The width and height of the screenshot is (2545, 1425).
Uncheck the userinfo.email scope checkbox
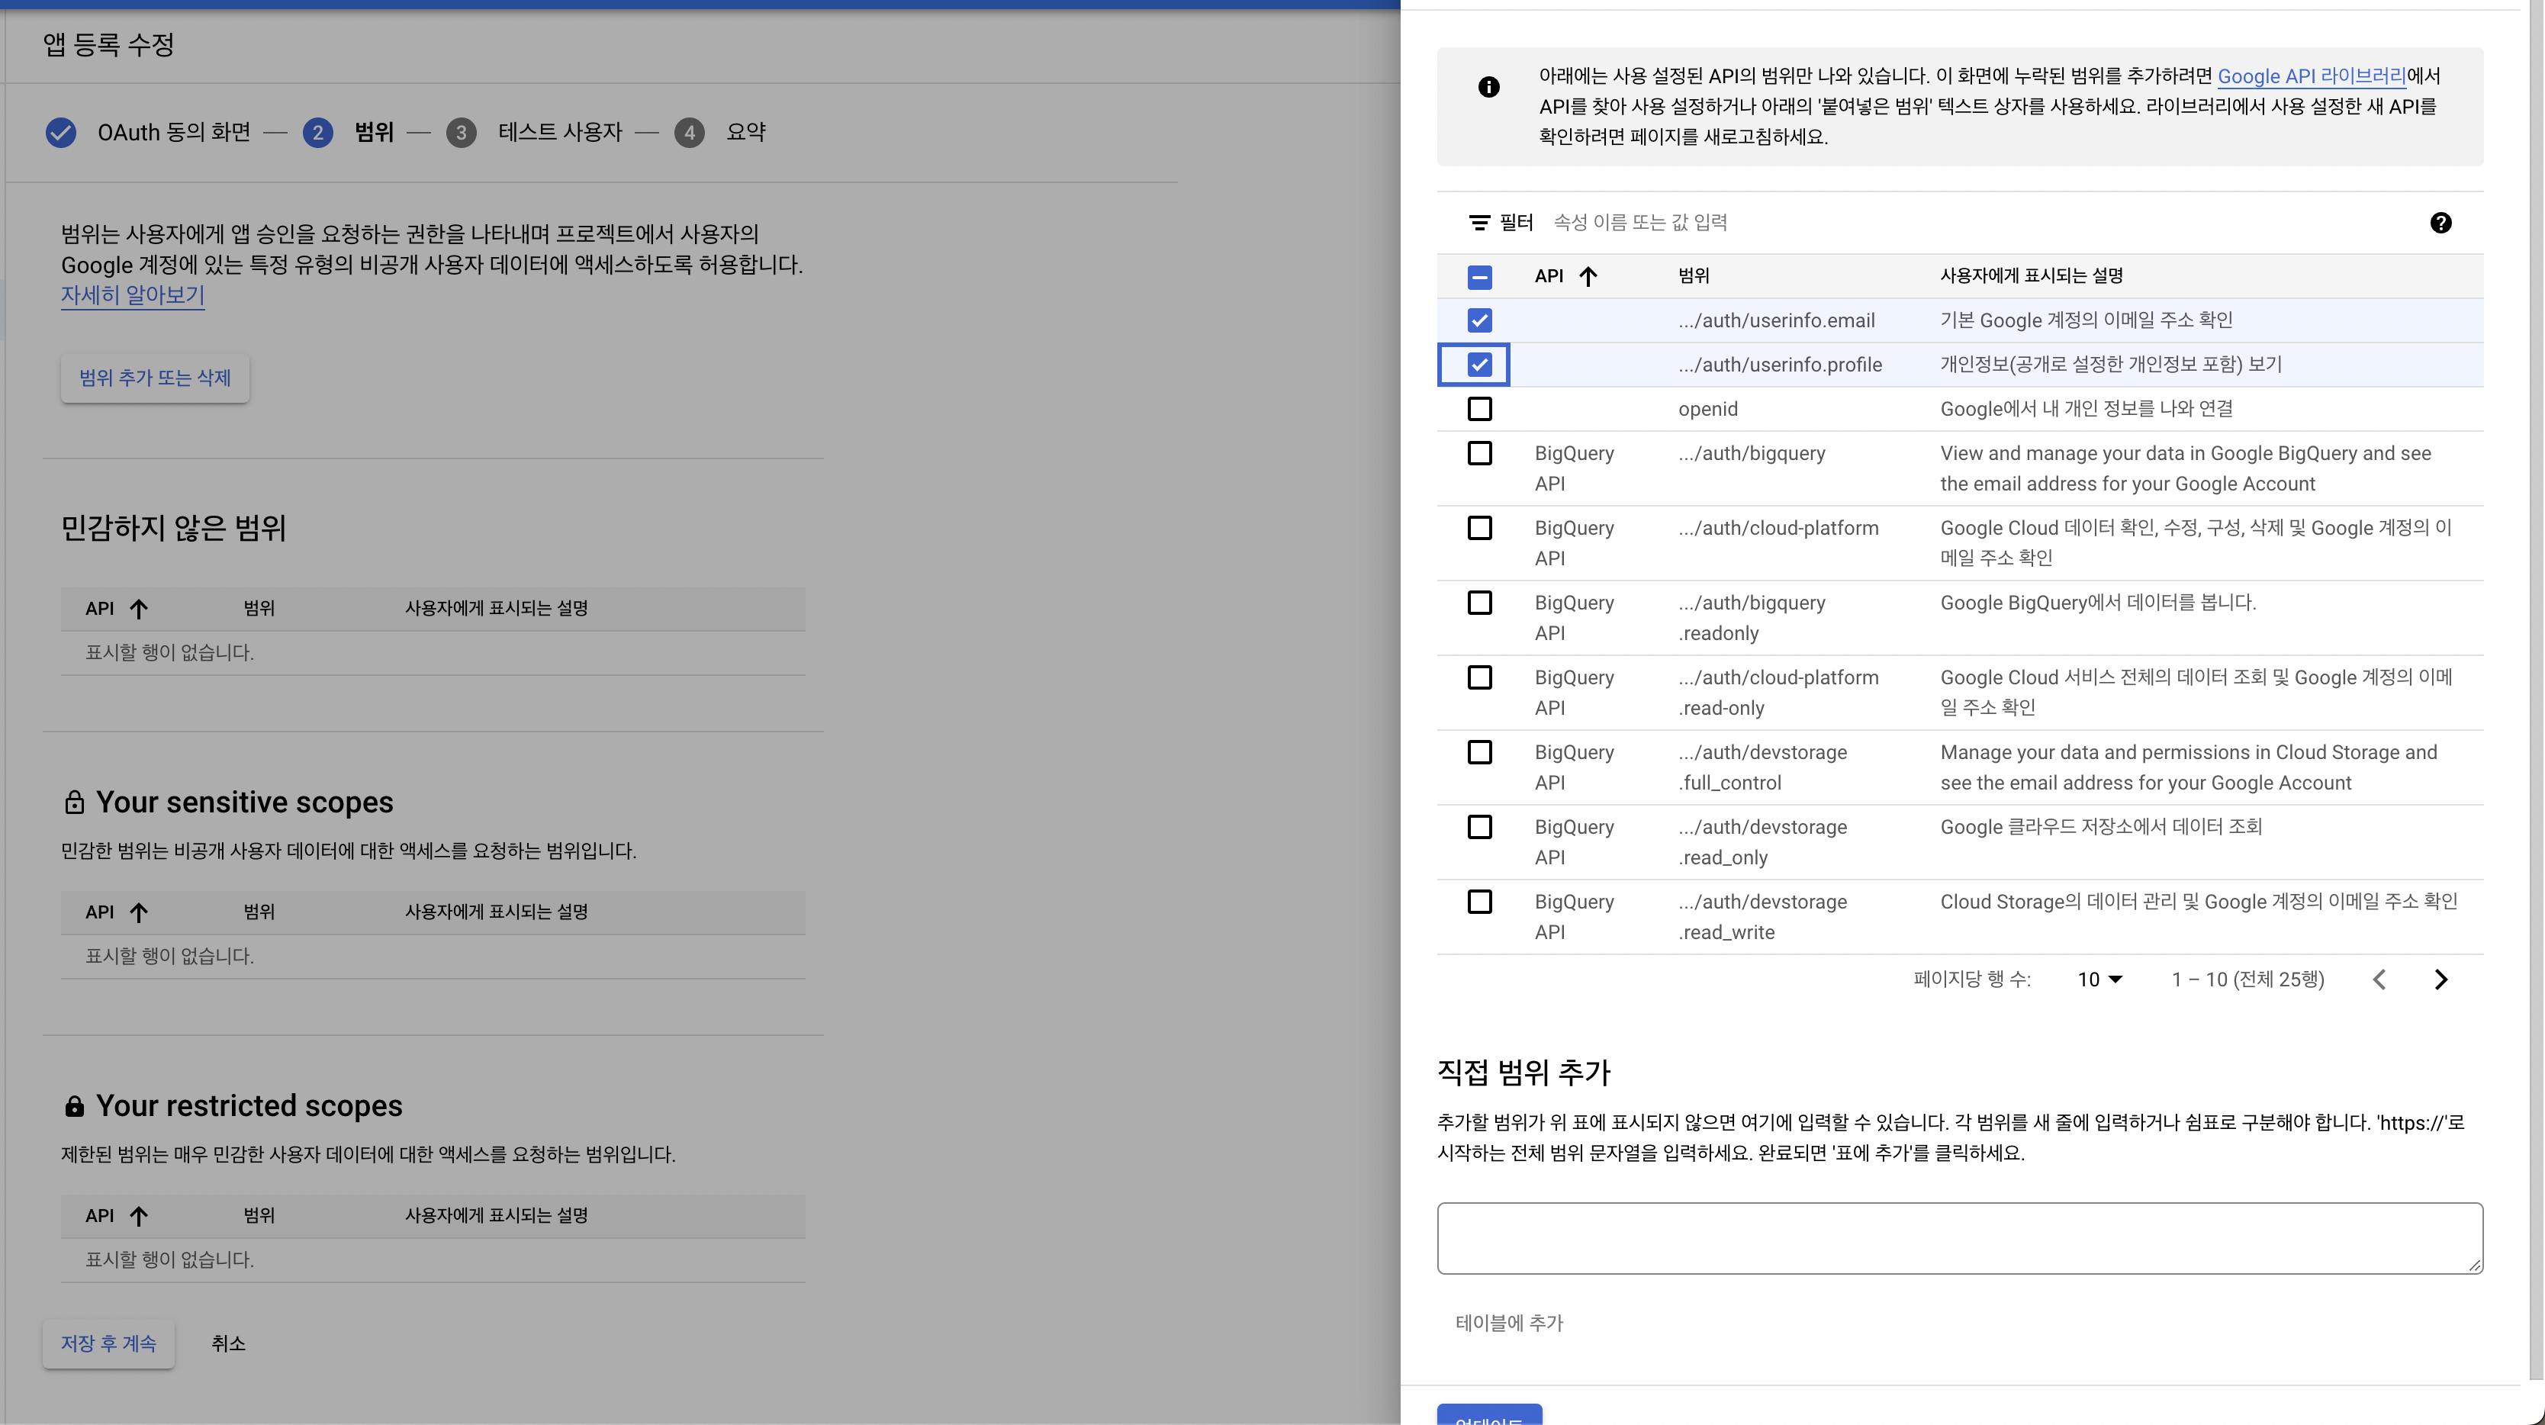(x=1479, y=320)
